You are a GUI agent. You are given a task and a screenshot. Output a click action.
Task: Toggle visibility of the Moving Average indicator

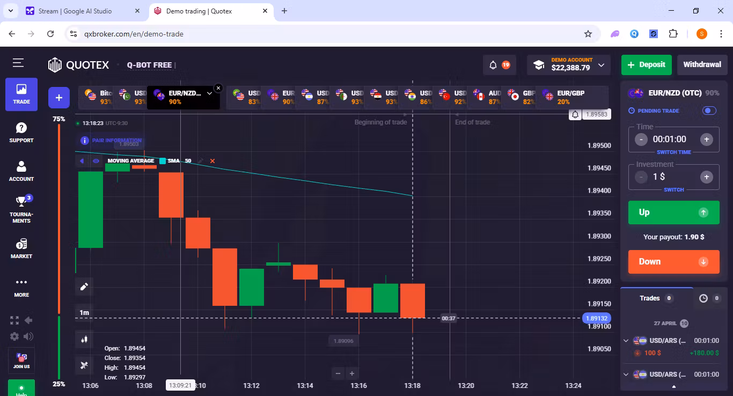click(x=96, y=160)
